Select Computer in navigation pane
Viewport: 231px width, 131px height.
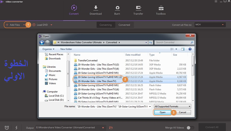pyautogui.click(x=50, y=91)
